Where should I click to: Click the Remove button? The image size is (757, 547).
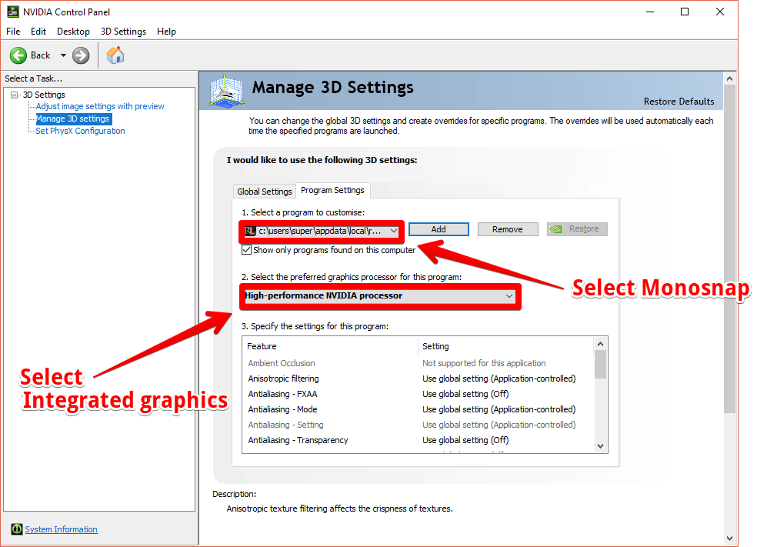coord(508,229)
